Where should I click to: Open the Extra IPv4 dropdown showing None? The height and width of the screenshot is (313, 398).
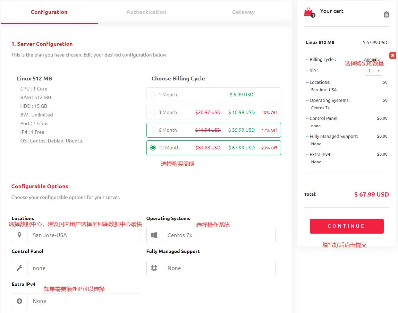[x=76, y=301]
